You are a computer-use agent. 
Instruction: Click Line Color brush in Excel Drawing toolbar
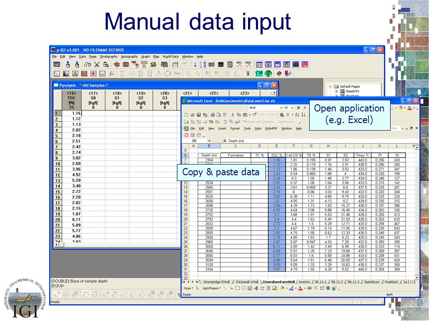tap(292, 288)
